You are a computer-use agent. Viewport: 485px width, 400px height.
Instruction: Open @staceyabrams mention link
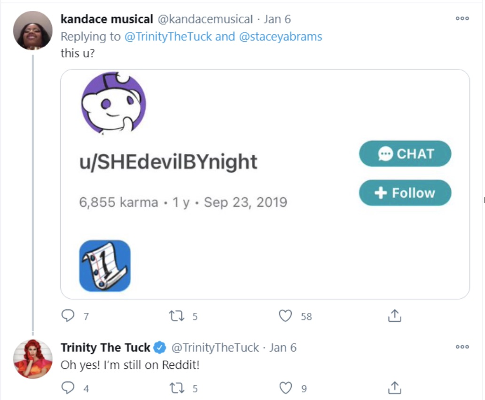(281, 37)
